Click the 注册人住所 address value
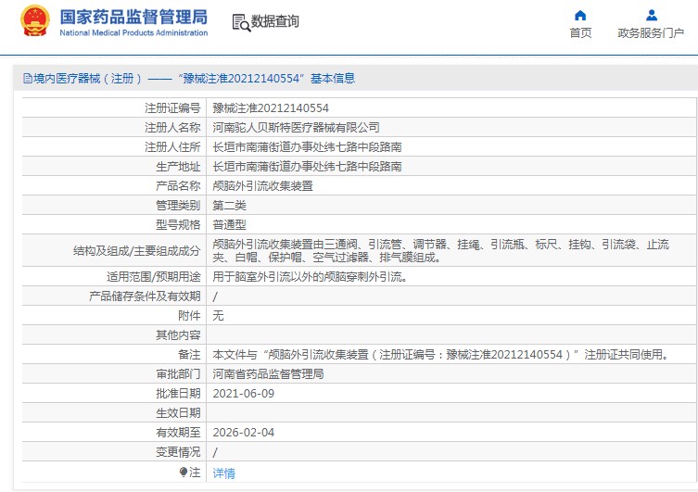The image size is (698, 492). point(307,146)
